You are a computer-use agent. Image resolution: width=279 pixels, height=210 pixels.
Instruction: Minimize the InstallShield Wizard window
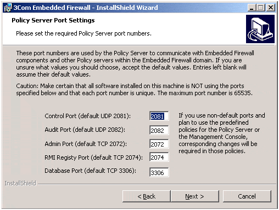pos(252,8)
